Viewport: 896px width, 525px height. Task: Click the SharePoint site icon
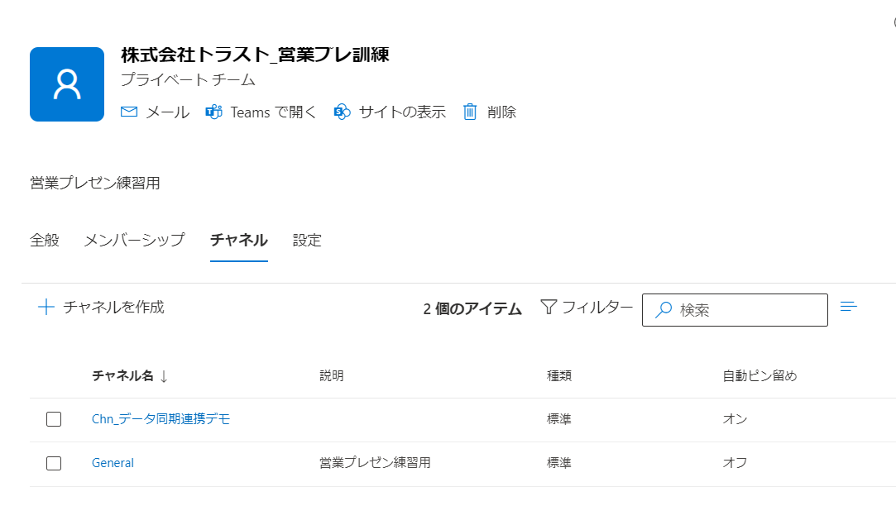pyautogui.click(x=342, y=112)
